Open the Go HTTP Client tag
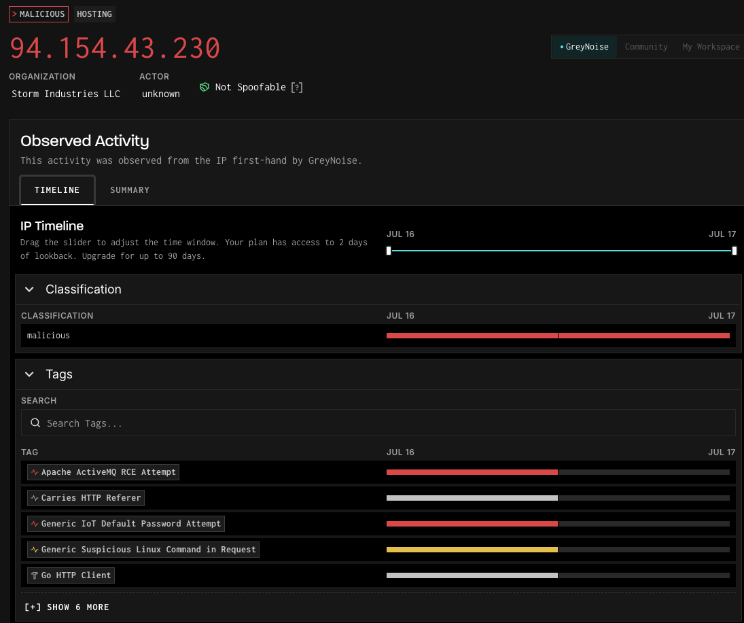 pos(71,575)
